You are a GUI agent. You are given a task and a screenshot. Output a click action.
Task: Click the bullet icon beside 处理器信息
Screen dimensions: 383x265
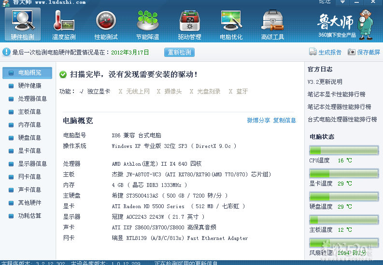(x=11, y=99)
